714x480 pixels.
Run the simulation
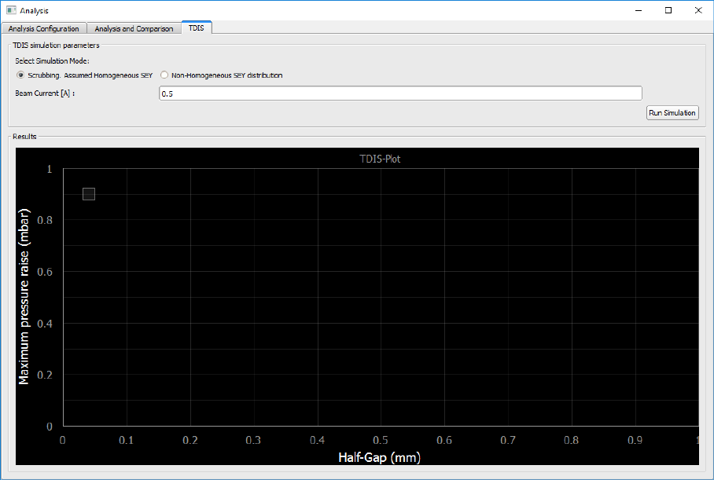tap(672, 113)
